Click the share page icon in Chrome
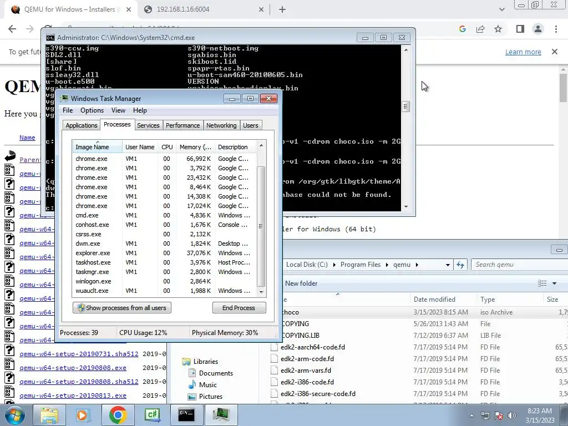Screen dimensions: 568x426 click(480, 29)
